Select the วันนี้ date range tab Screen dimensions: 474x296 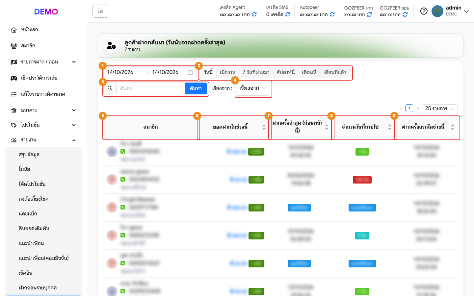click(x=208, y=72)
